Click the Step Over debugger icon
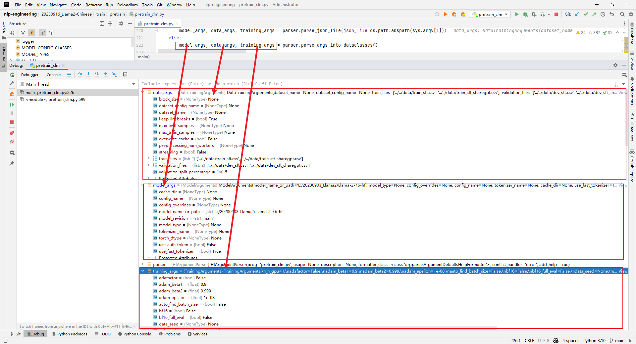The height and width of the screenshot is (344, 636). pos(80,75)
